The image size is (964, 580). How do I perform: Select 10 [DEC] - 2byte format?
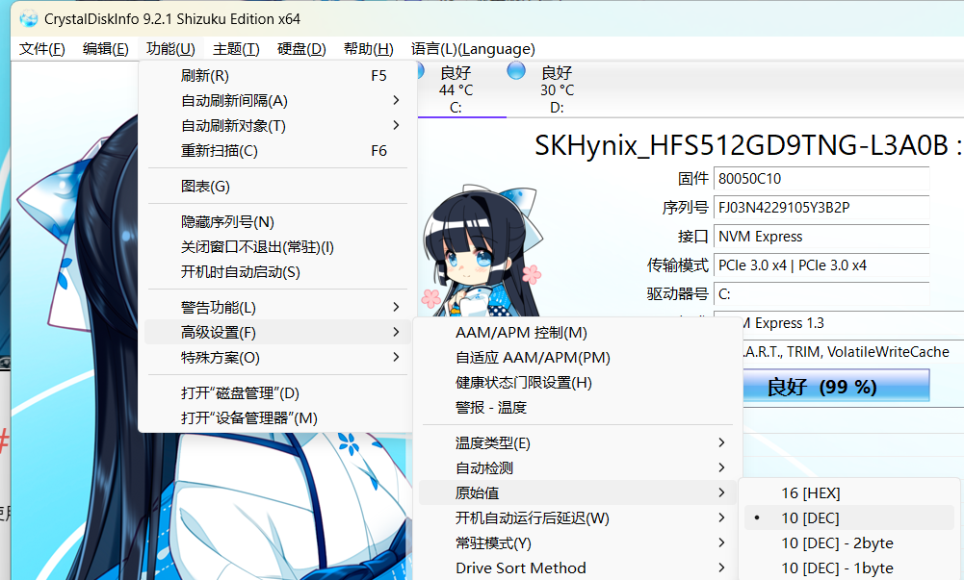coord(849,543)
